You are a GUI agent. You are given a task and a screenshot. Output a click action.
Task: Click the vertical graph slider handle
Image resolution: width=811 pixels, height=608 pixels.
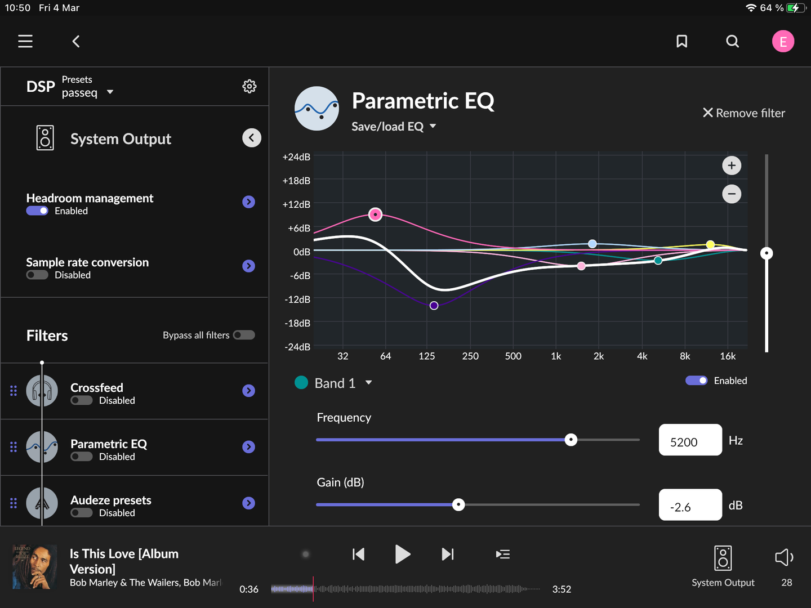[767, 253]
